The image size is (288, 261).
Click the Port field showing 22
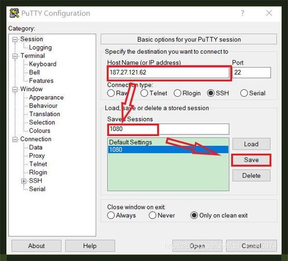point(251,72)
